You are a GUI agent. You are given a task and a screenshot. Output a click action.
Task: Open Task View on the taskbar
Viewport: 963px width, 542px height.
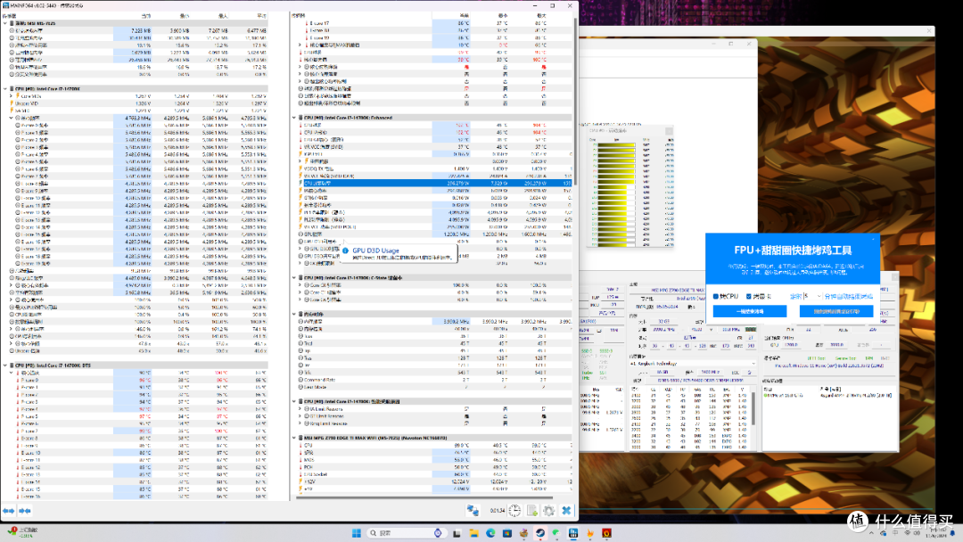(457, 533)
